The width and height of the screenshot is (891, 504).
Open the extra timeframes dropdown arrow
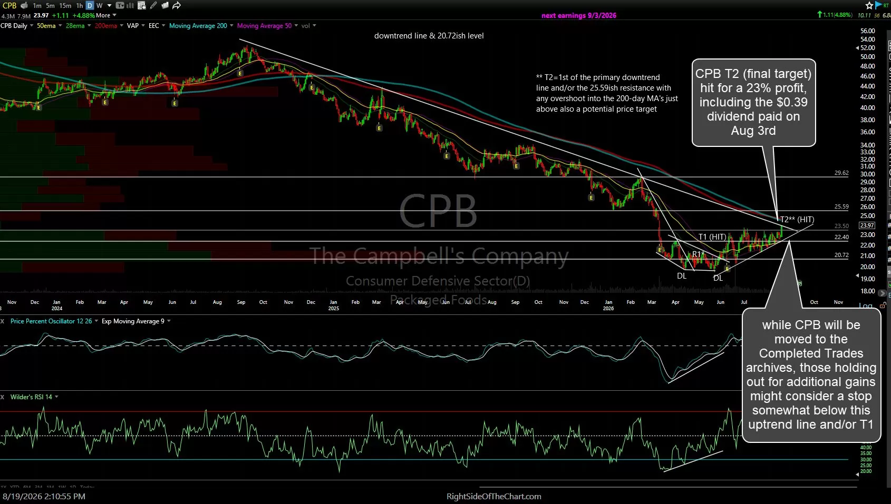tap(109, 5)
